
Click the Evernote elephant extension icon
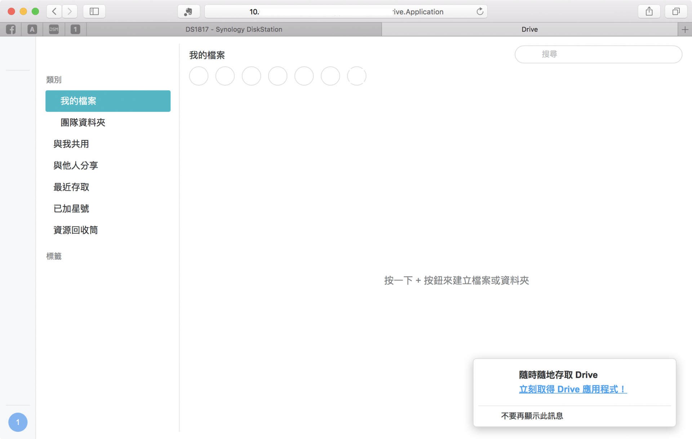click(x=188, y=12)
